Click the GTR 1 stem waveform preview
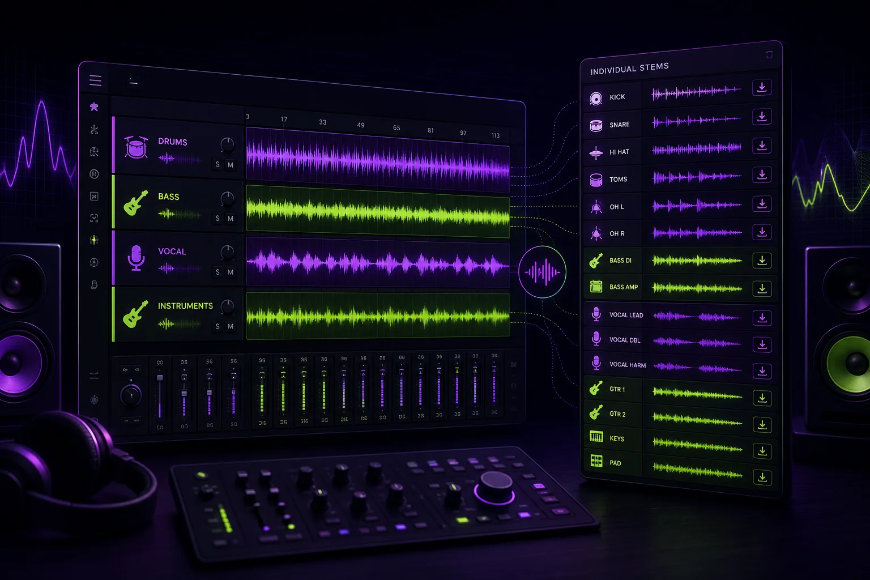 tap(697, 393)
